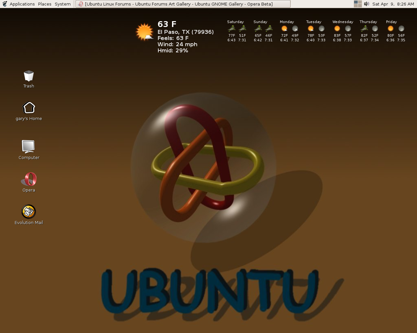The height and width of the screenshot is (333, 417).
Task: Click the El Paso, TX (79936) text
Action: click(x=186, y=32)
